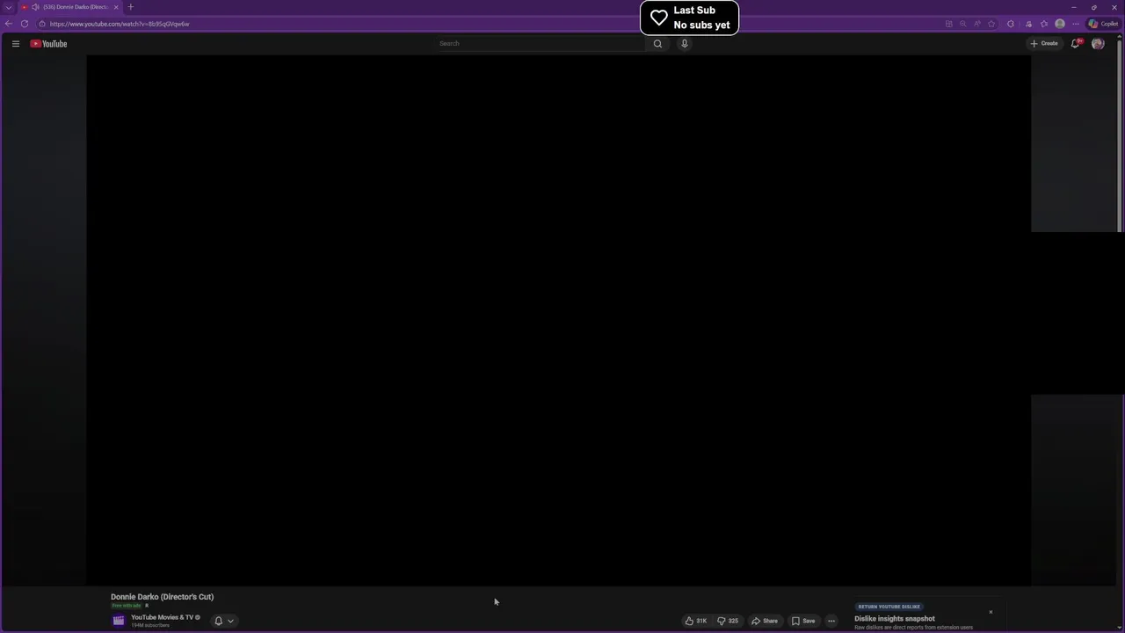Open the browser essentials icon
This screenshot has width=1125, height=633.
pos(1028,24)
